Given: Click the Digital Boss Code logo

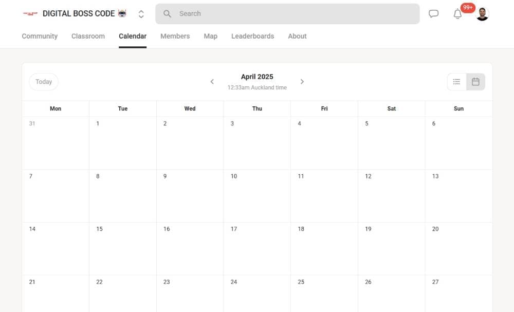Looking at the screenshot, I should tap(30, 14).
